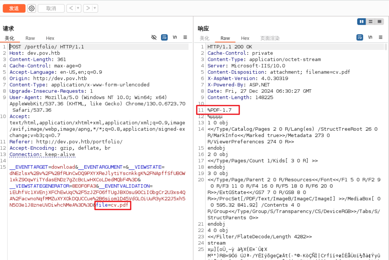The width and height of the screenshot is (389, 260).
Task: Switch request view to Raw tab
Action: tap(30, 38)
